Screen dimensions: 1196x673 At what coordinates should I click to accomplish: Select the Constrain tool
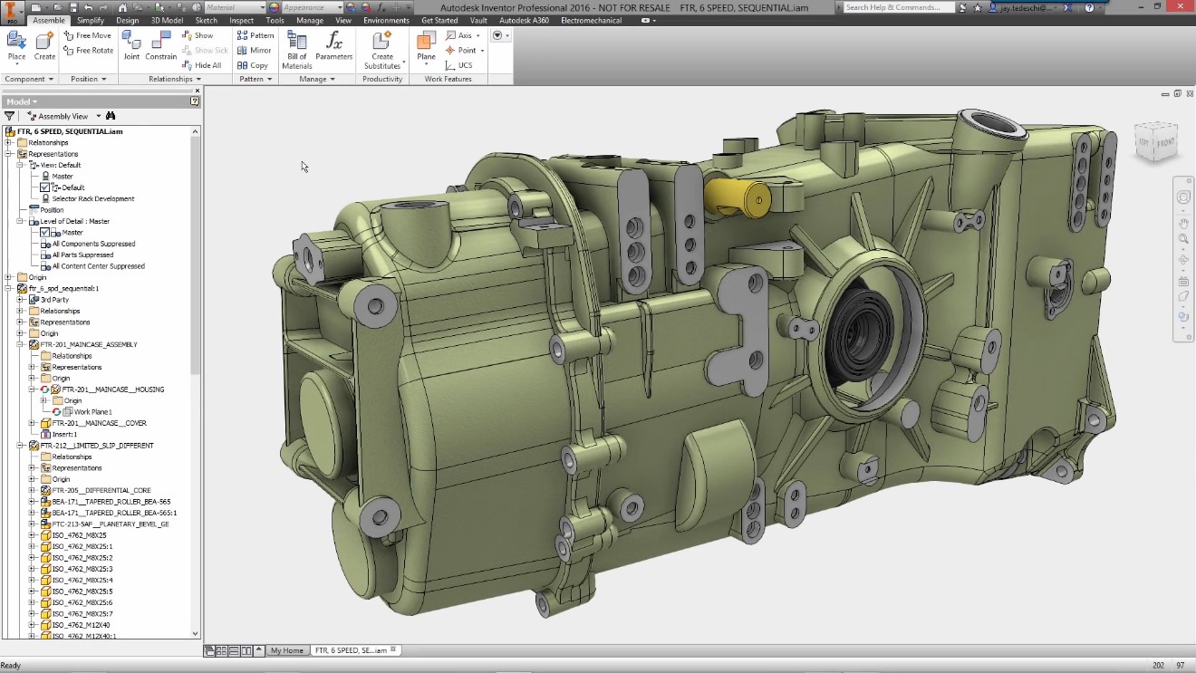pos(161,46)
